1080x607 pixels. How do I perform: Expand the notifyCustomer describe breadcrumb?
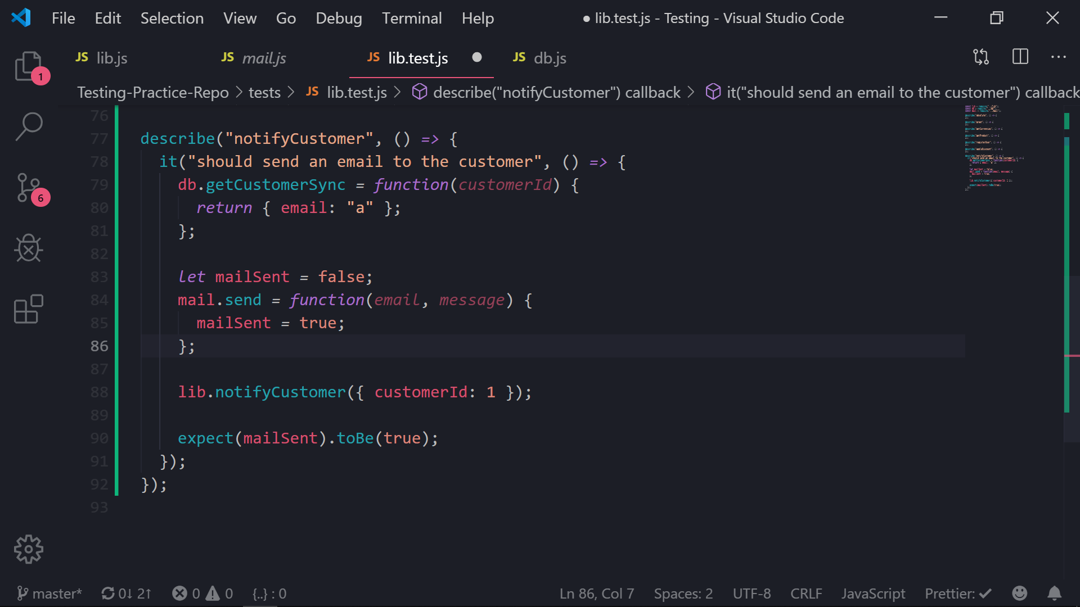[x=556, y=92]
